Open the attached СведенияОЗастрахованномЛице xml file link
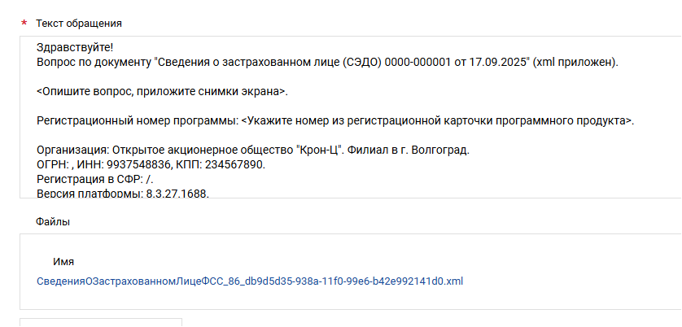The width and height of the screenshot is (682, 327). [x=250, y=281]
